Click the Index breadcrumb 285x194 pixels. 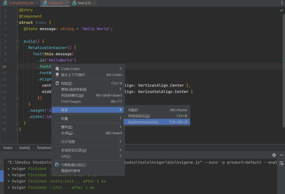(x=8, y=148)
